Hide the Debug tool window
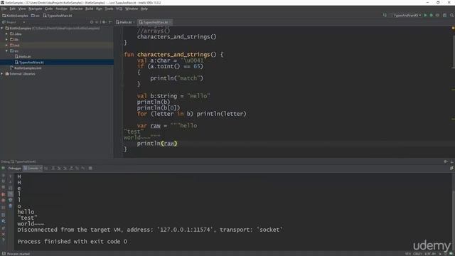455x256 pixels. pyautogui.click(x=452, y=161)
